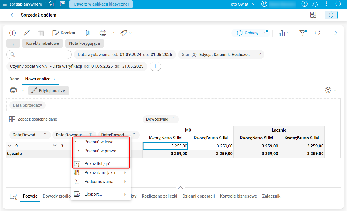Add a new filter with plus button
This screenshot has width=347, height=211.
pyautogui.click(x=155, y=66)
